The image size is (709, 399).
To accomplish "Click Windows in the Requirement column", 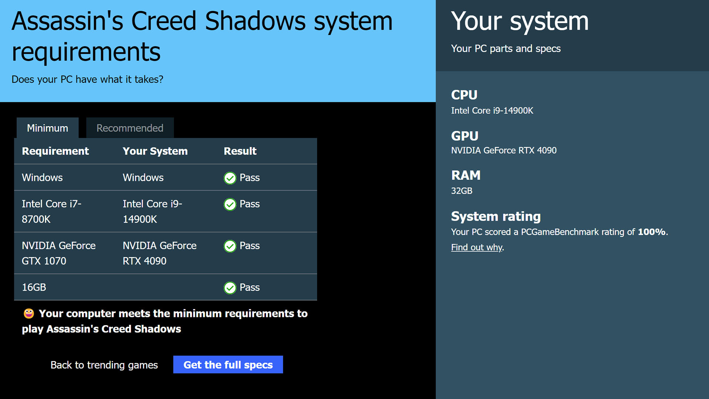I will click(42, 177).
